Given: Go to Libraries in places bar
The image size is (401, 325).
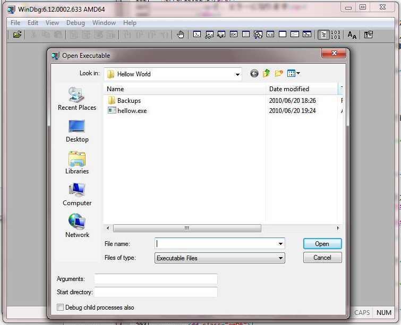Looking at the screenshot, I should point(77,163).
